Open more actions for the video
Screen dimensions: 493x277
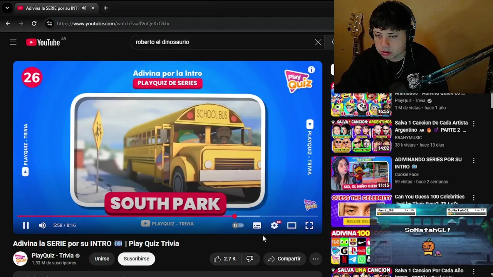(x=315, y=259)
